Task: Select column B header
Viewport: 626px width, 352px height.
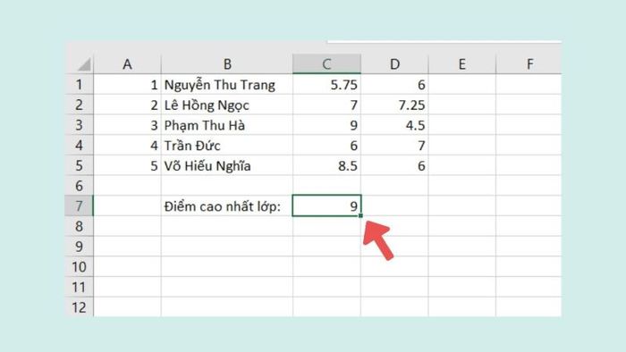Action: tap(227, 64)
